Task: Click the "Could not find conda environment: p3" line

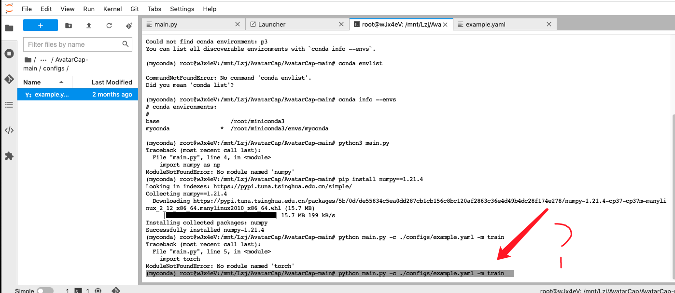Action: [x=207, y=42]
